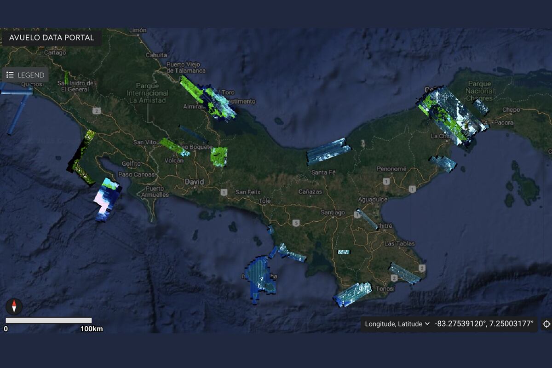Screen dimensions: 552x368
Task: Click the route 1 highway shield near Aguadulce
Action: (x=385, y=181)
